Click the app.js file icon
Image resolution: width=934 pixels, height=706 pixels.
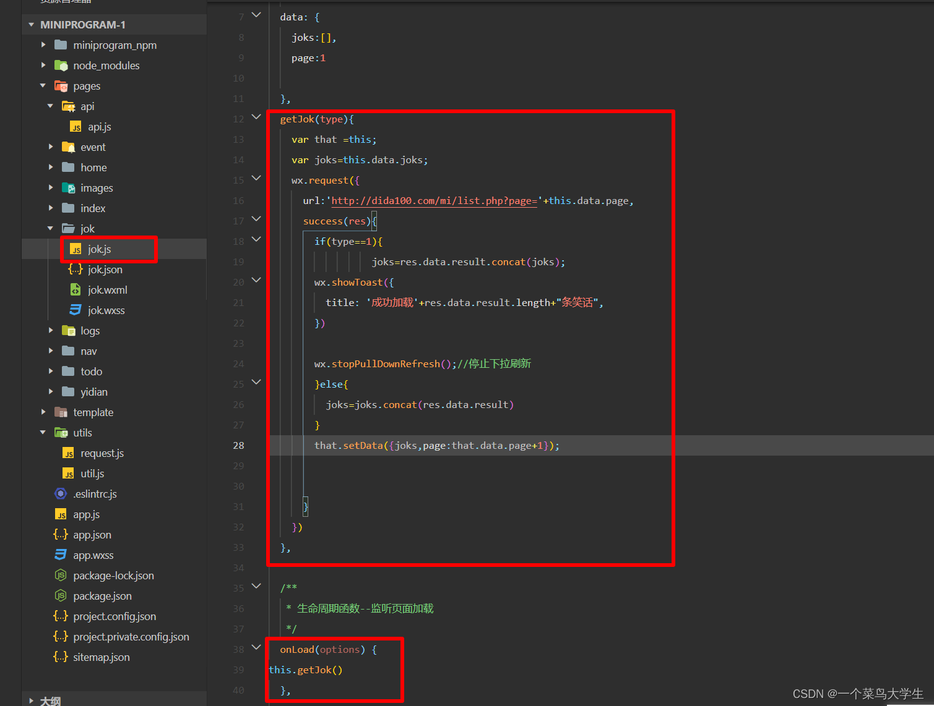(61, 514)
